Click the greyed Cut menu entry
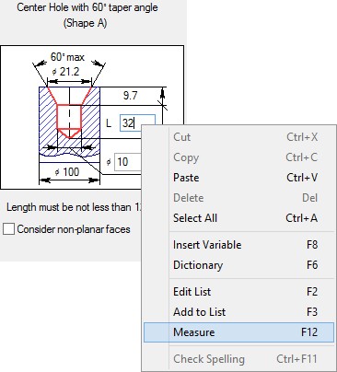Viewport: 337px width, 372px height. [x=238, y=137]
